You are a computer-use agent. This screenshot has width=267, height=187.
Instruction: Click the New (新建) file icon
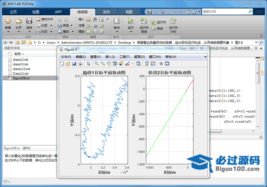8,21
